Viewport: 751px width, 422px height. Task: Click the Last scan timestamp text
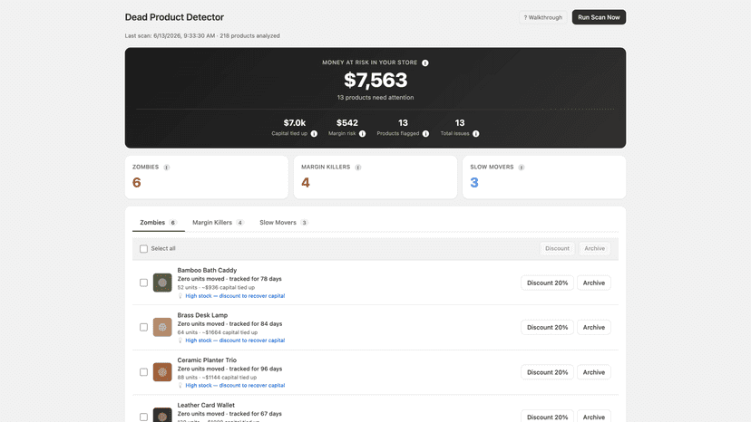(202, 36)
